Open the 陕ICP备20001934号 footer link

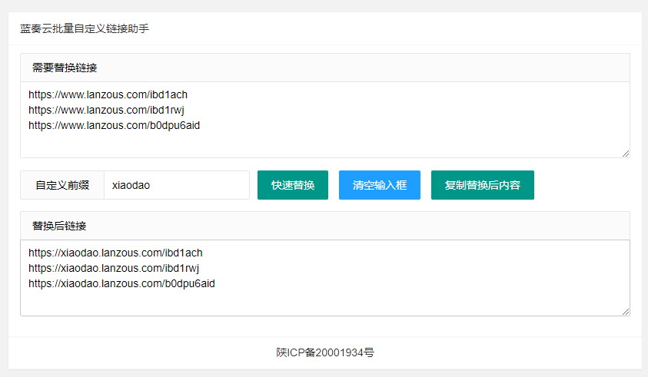(325, 353)
